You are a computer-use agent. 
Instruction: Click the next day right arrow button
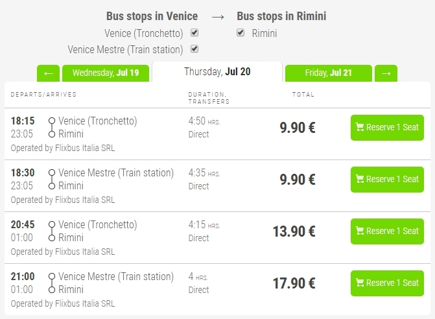click(386, 73)
